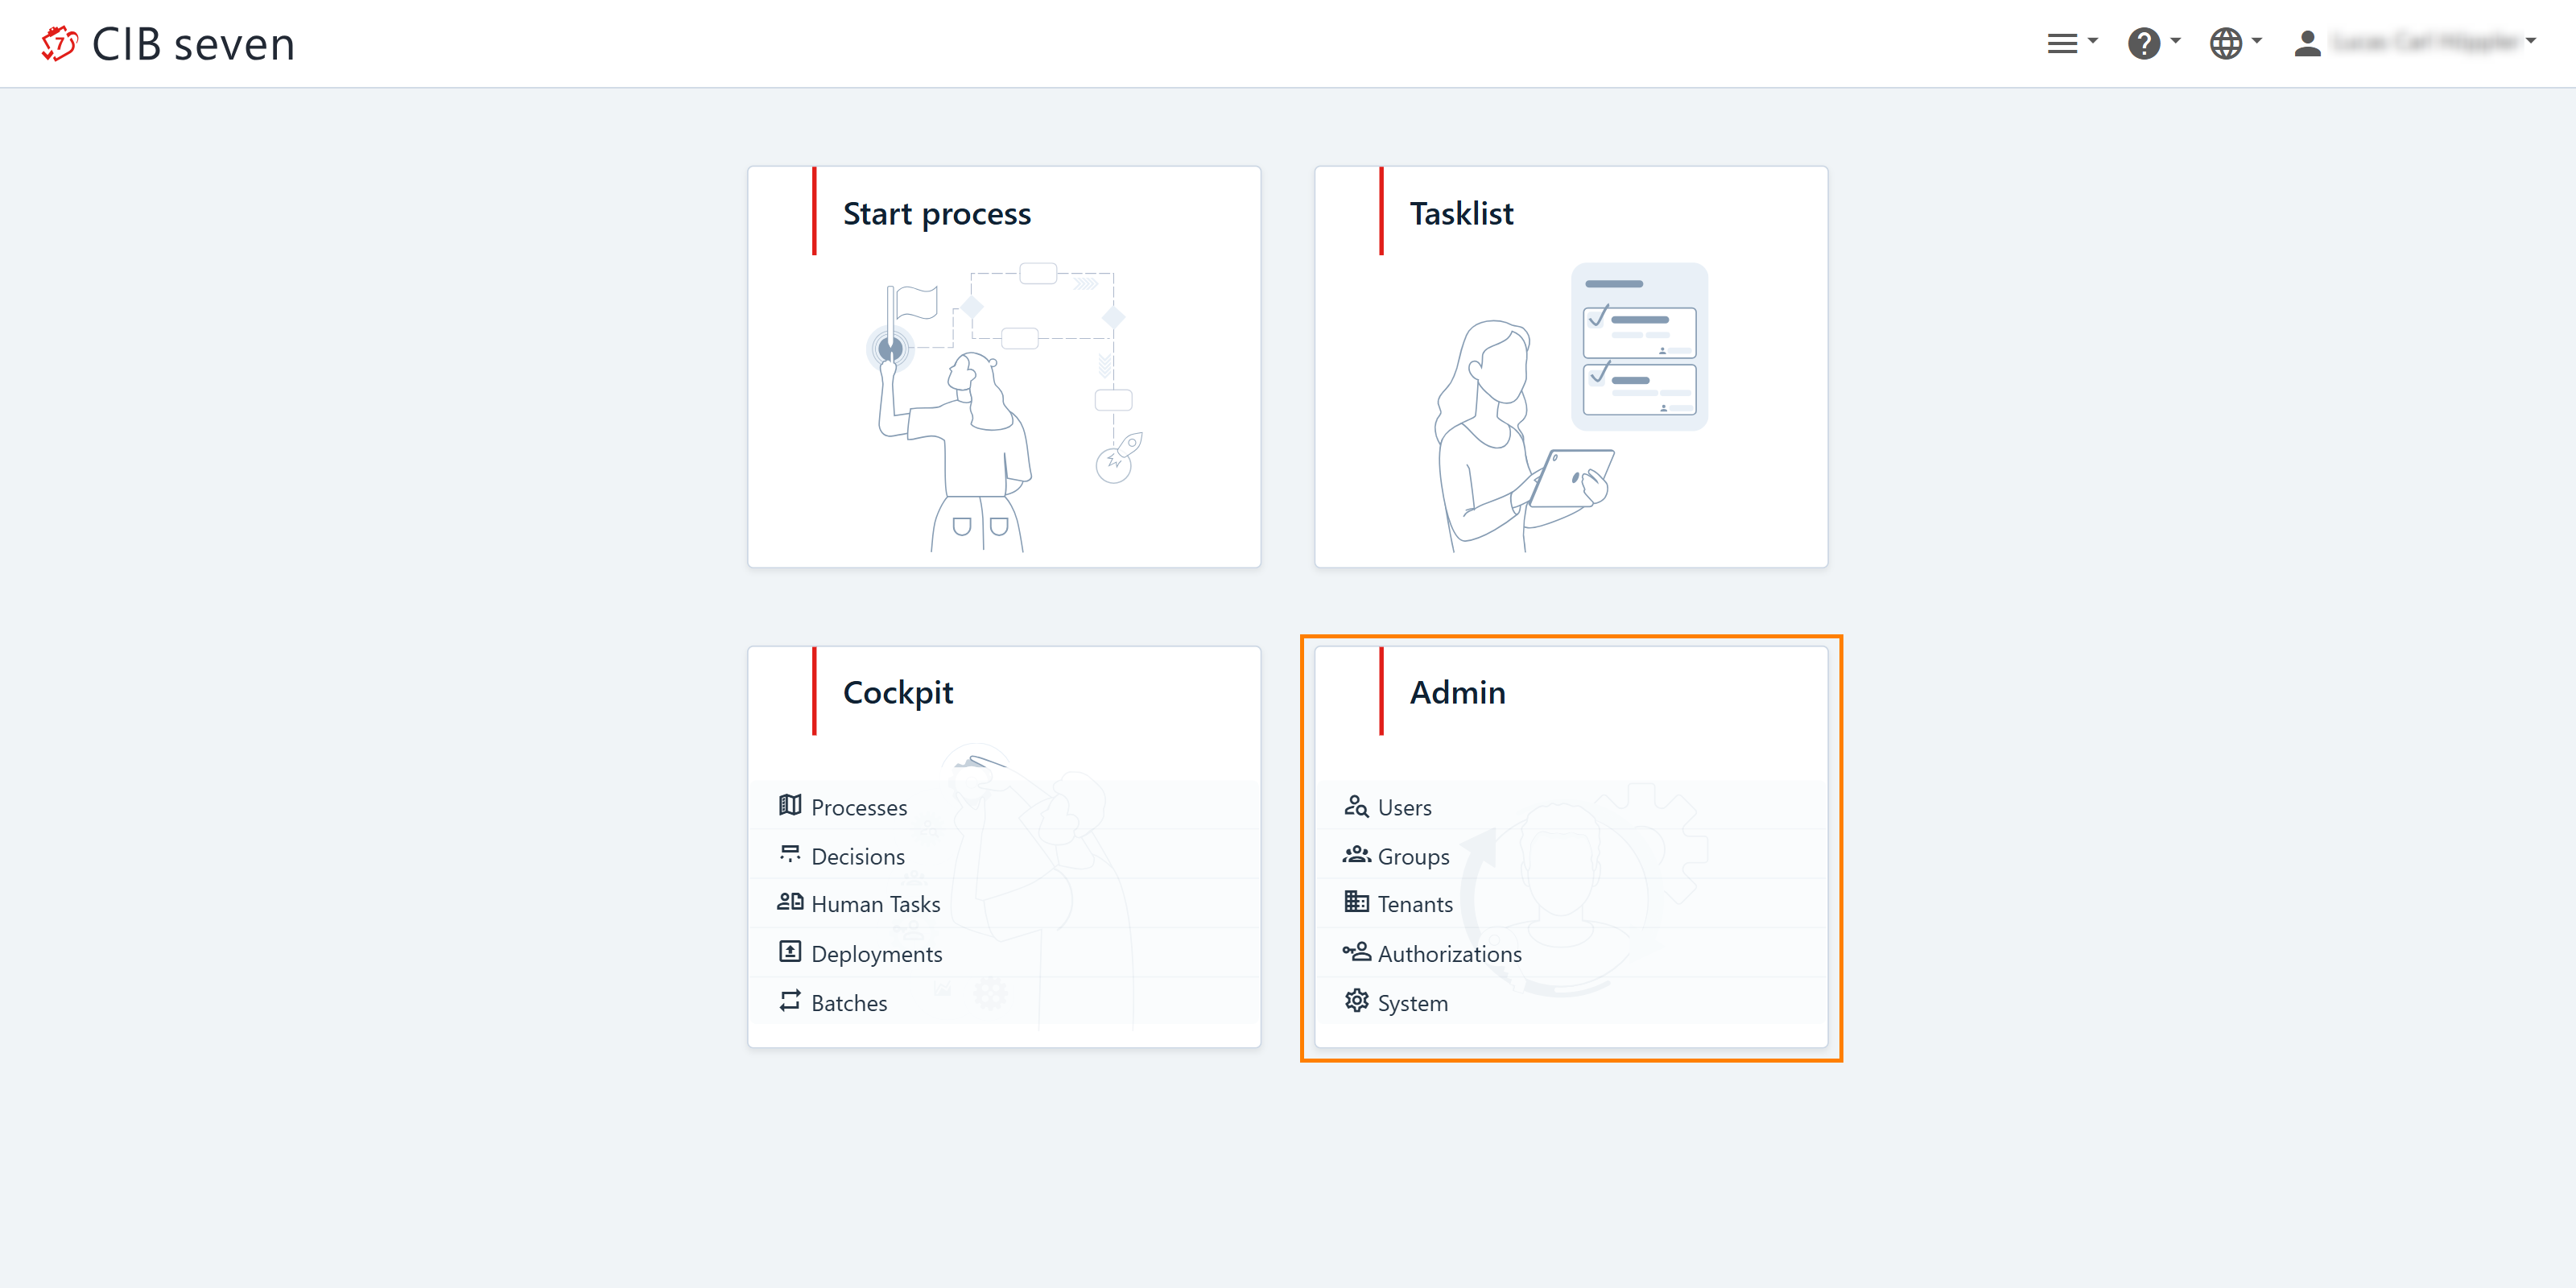Click the Deployments upload icon
The image size is (2576, 1288).
click(x=790, y=951)
